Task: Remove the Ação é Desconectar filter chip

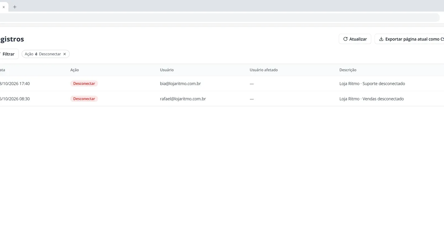Action: click(x=65, y=54)
